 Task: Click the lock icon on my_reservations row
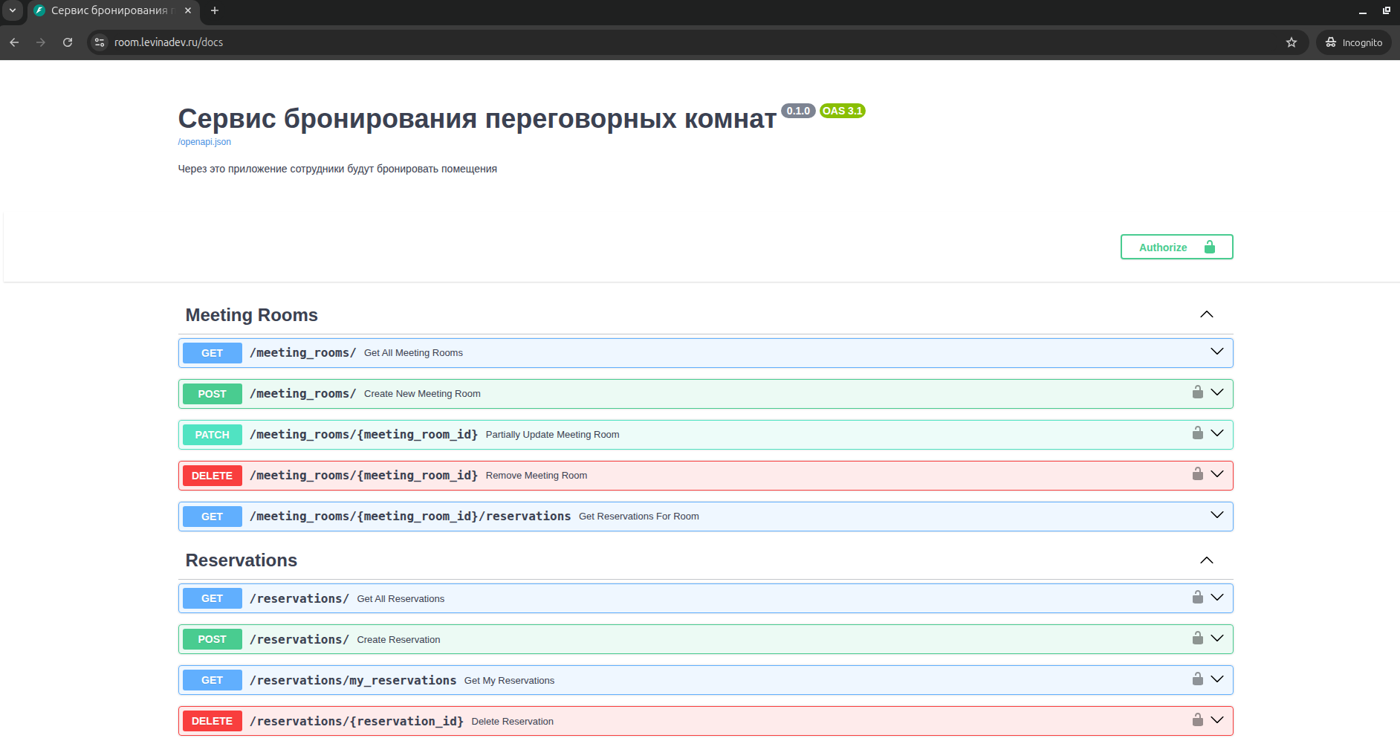point(1197,679)
